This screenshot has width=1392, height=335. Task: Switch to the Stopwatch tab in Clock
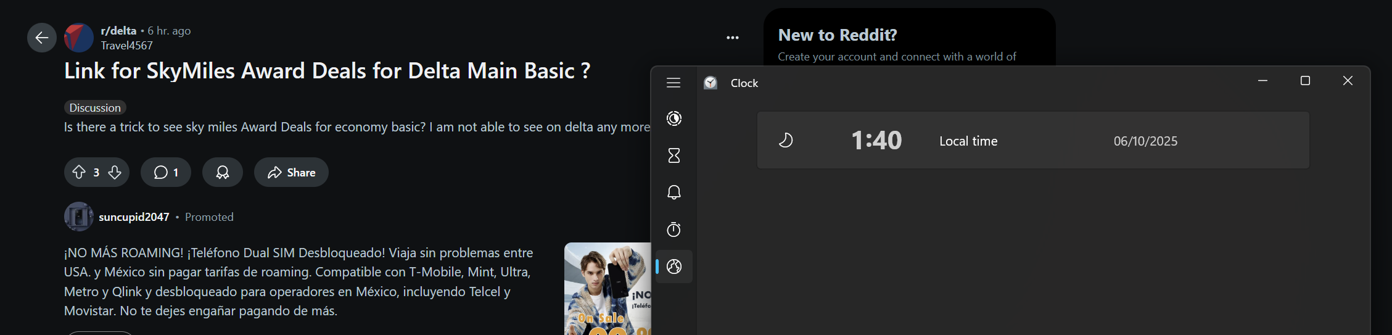[674, 230]
